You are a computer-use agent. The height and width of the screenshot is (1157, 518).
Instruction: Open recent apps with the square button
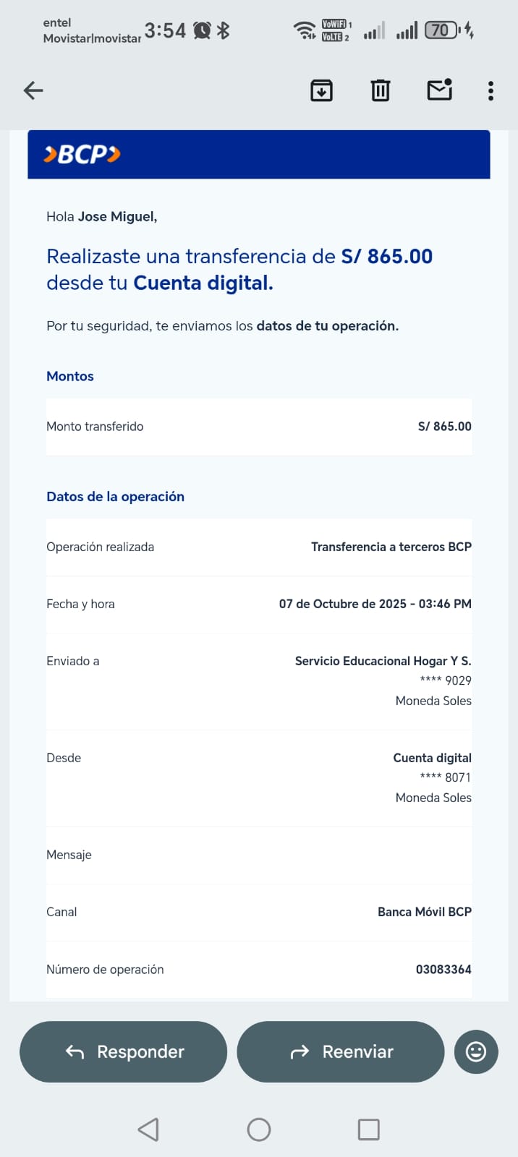(369, 1129)
